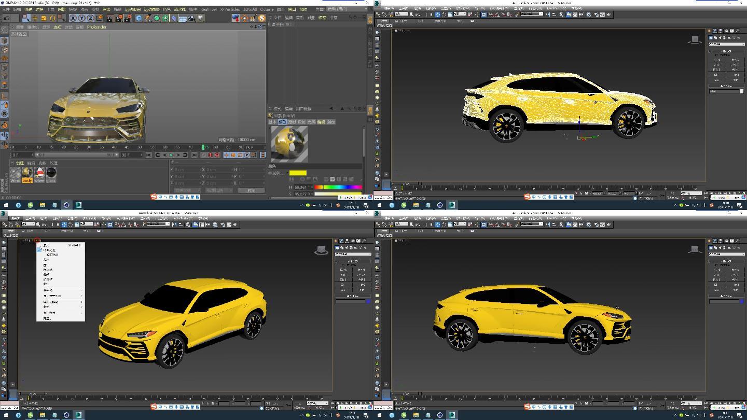Add a Cube primitive in Cinema 4D
Viewport: 747px width, 420px height.
point(139,18)
